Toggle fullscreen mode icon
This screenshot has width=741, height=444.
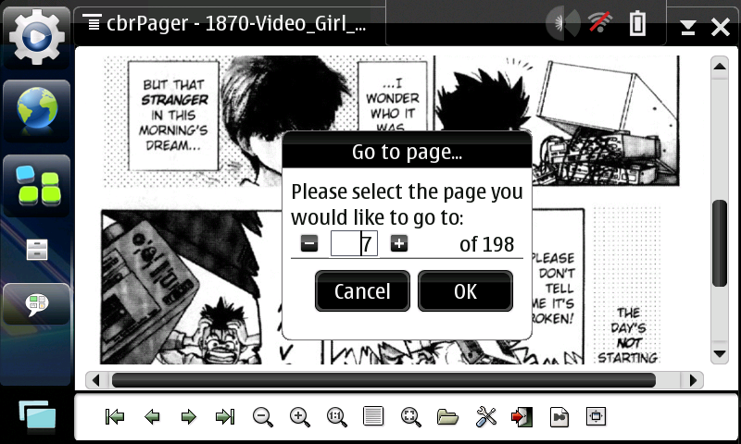[596, 416]
